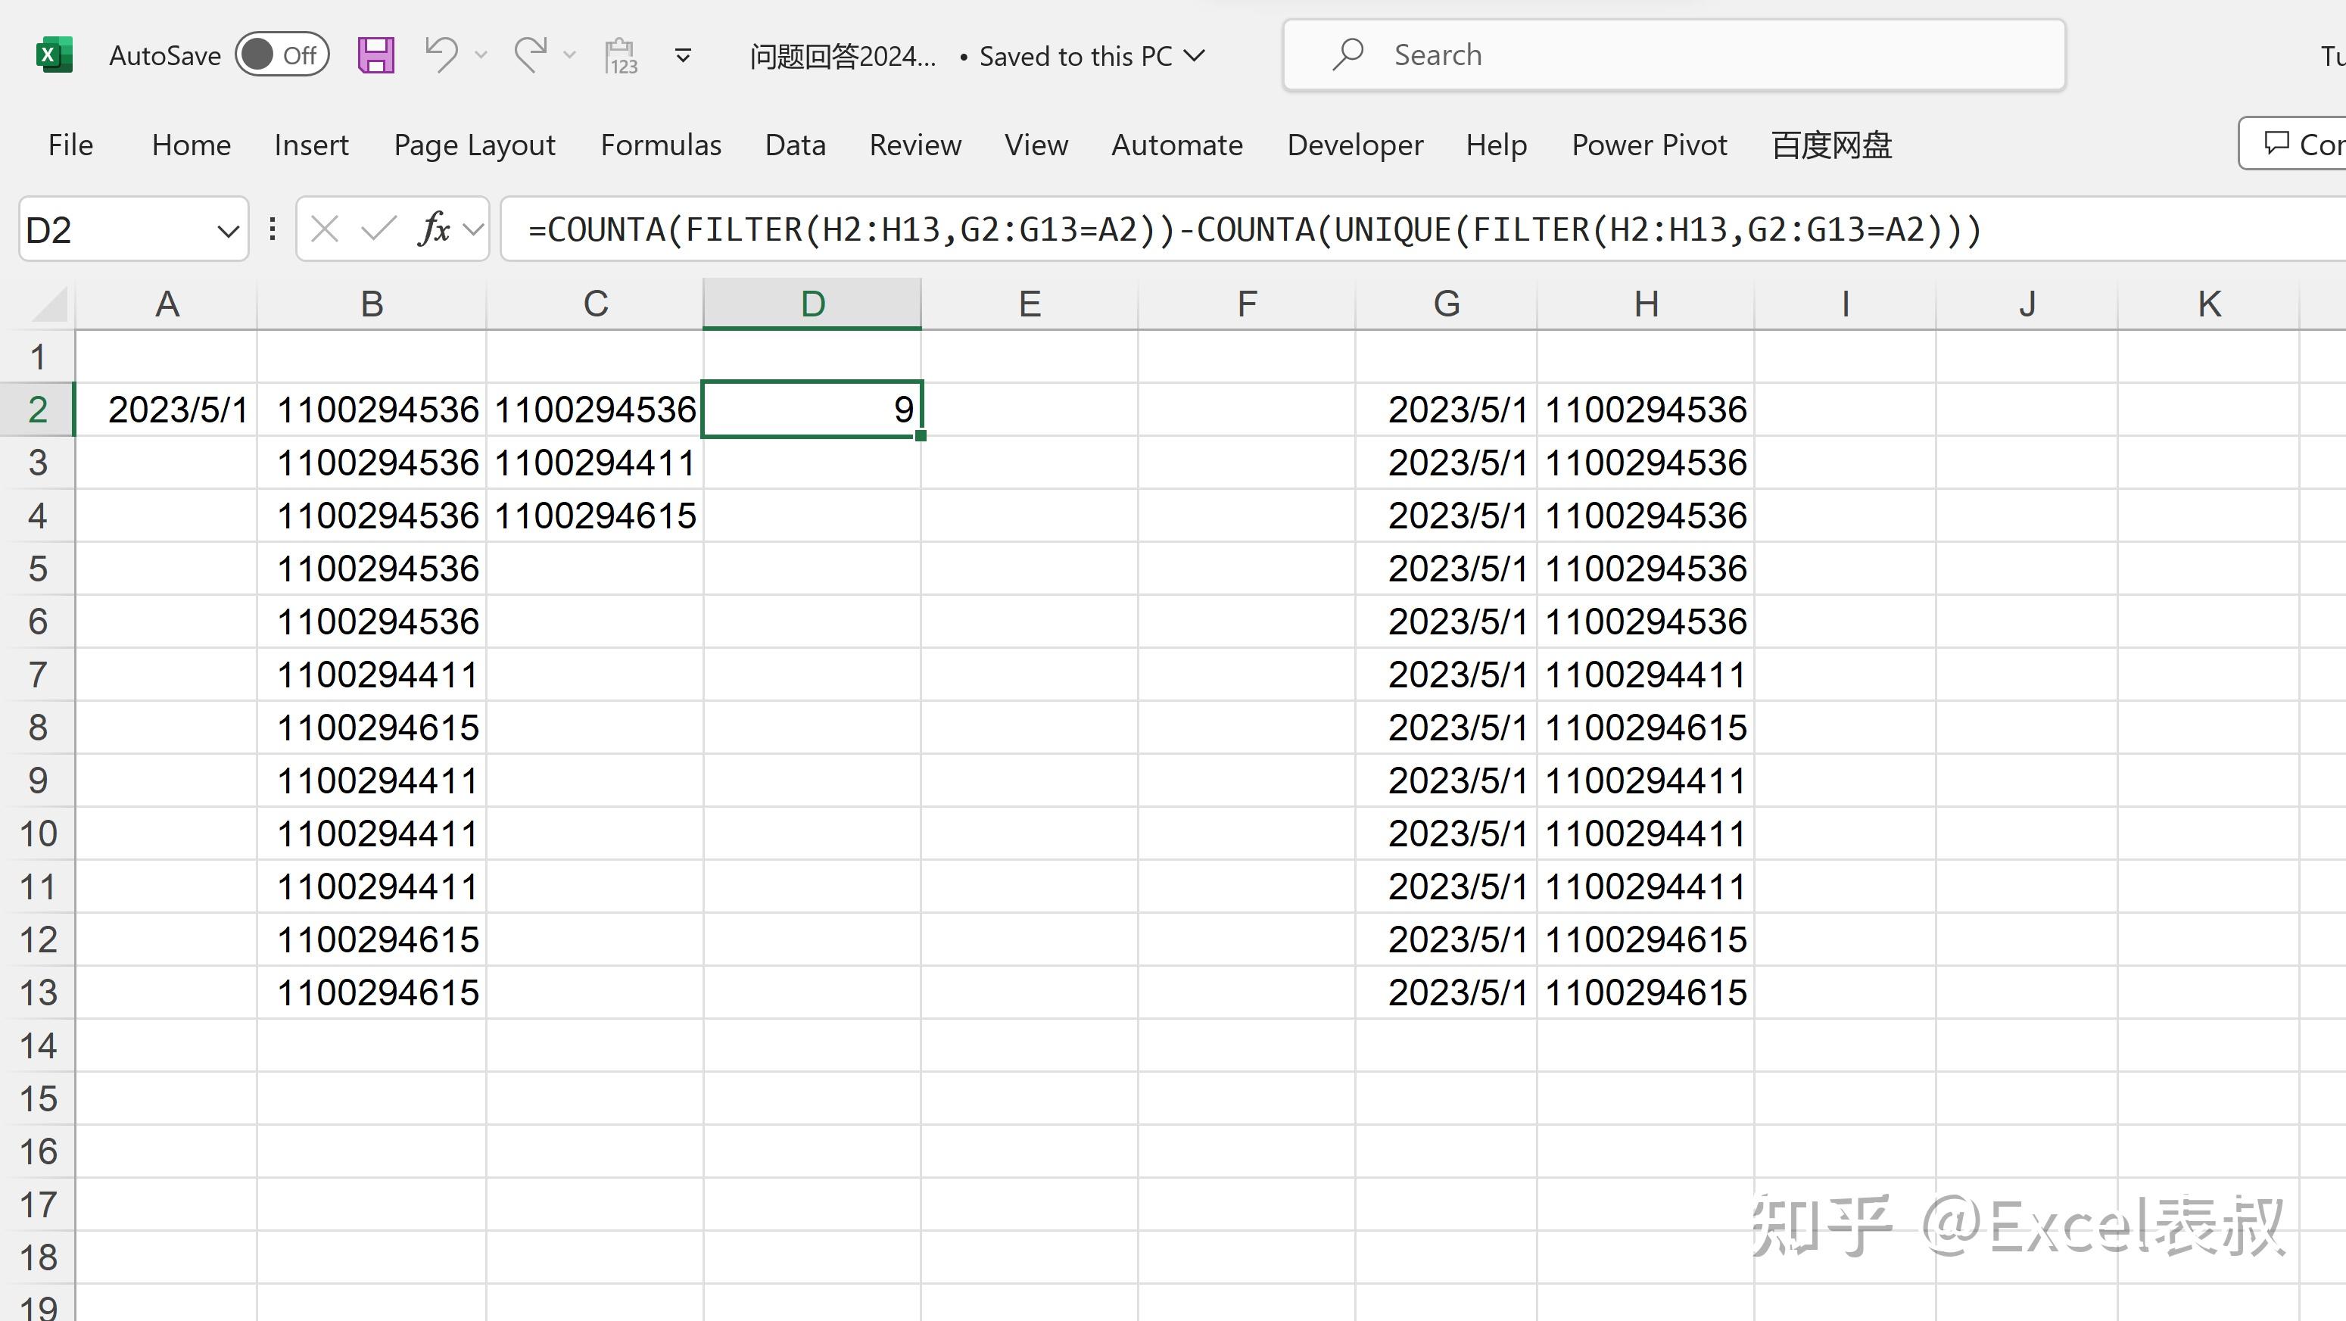Open the Customize Quick Access Toolbar dropdown
2346x1321 pixels.
(x=682, y=57)
